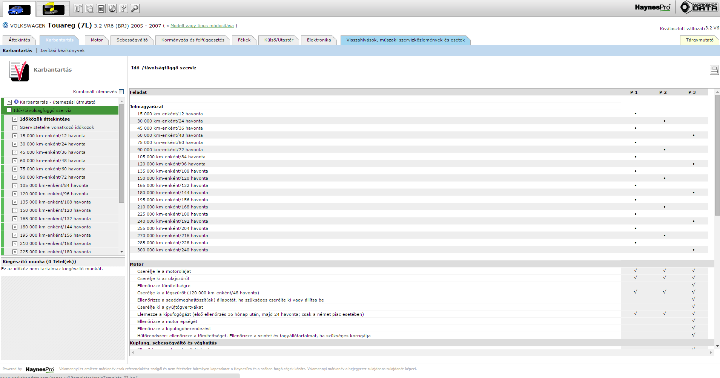720x378 pixels.
Task: Switch to the Fékek tab
Action: (244, 40)
